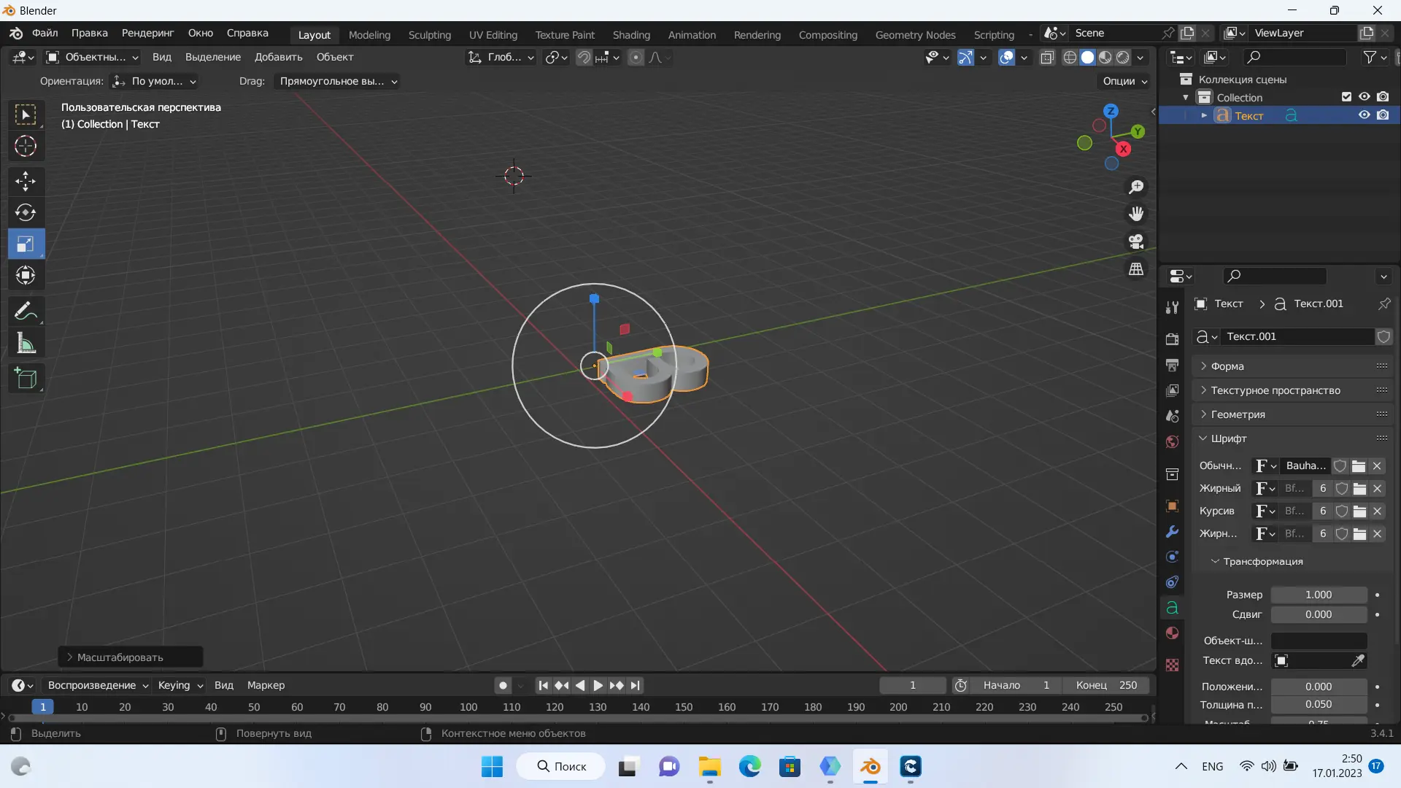The height and width of the screenshot is (788, 1401).
Task: Open the Keying popover
Action: coord(180,685)
